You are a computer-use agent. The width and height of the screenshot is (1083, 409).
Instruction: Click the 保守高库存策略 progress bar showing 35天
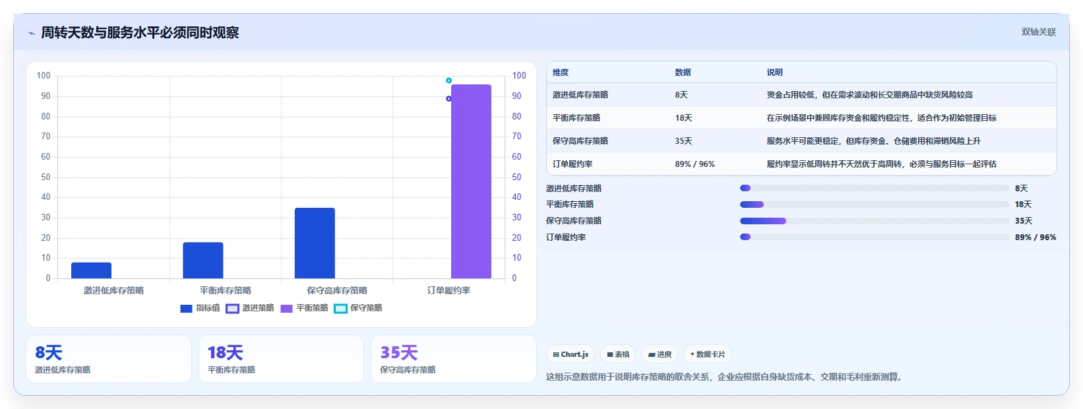click(x=875, y=221)
